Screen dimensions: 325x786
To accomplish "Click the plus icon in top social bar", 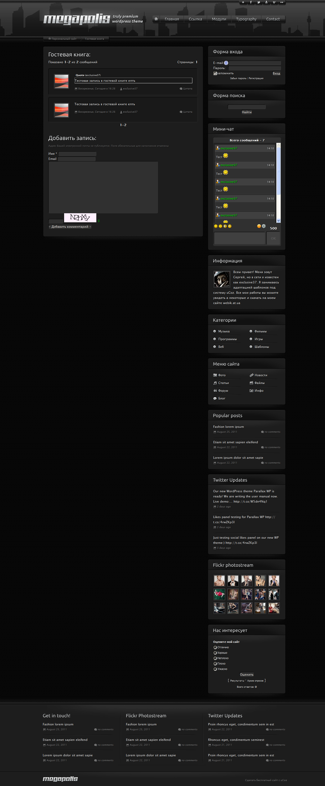I will [243, 2].
